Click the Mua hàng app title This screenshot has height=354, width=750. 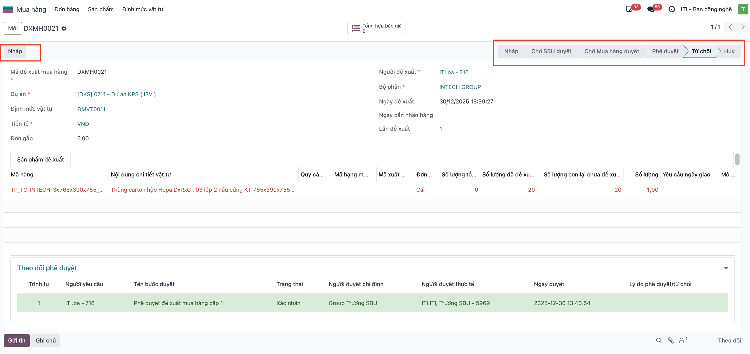(x=31, y=9)
